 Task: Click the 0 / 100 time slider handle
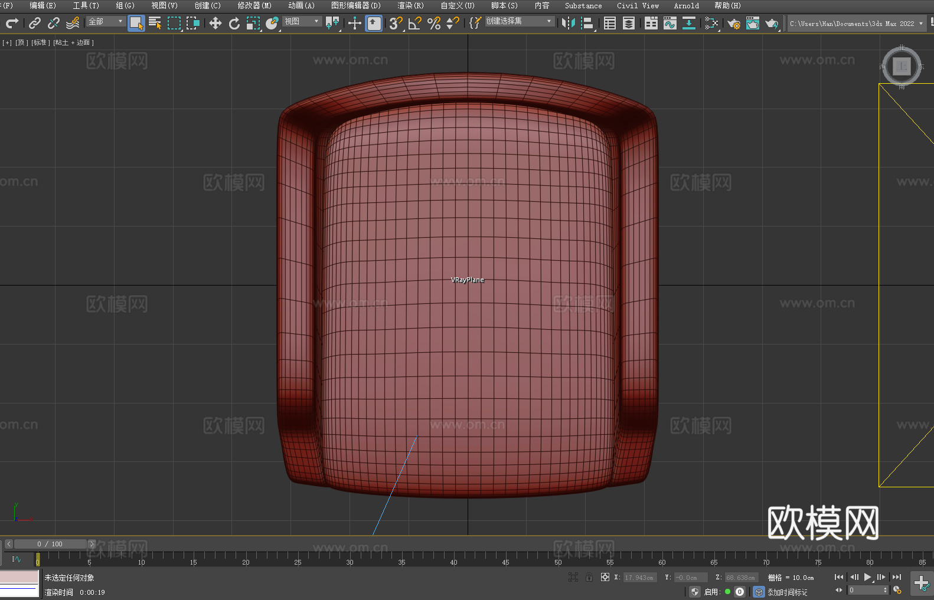(x=50, y=544)
